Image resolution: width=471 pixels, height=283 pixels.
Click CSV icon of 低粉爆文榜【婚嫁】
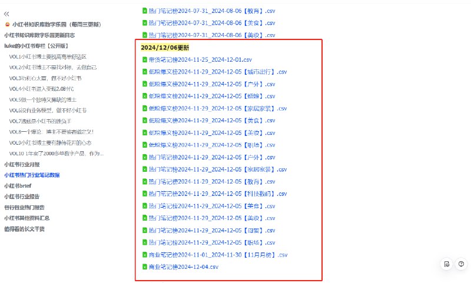(144, 96)
